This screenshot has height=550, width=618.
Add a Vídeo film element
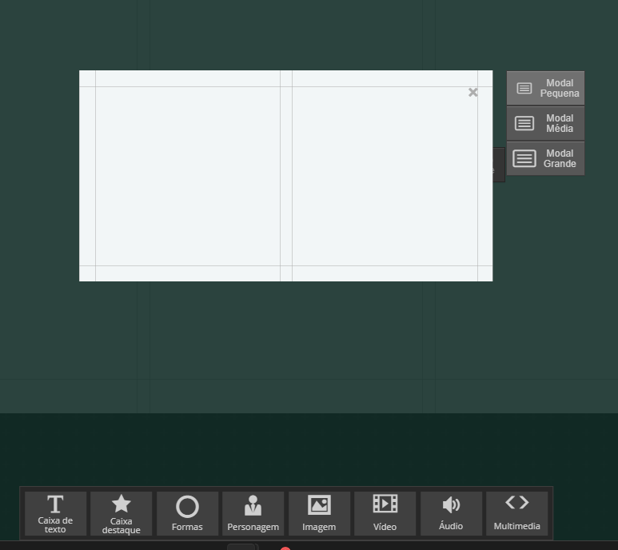coord(385,513)
